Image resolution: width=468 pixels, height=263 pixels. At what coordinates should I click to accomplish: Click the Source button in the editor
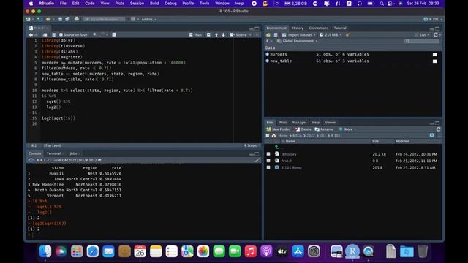tap(238, 35)
